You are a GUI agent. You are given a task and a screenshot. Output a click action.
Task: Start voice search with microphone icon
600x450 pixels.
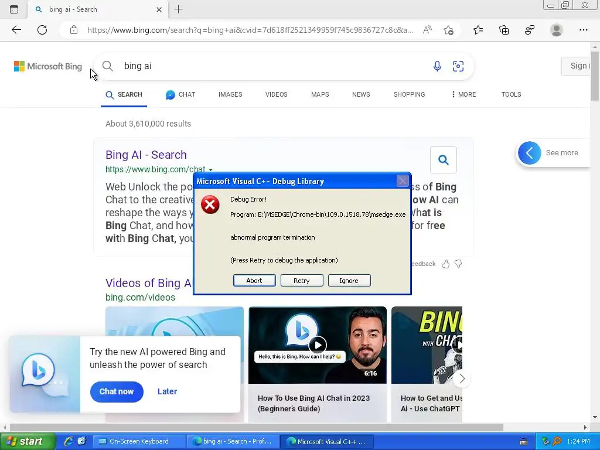pyautogui.click(x=437, y=66)
